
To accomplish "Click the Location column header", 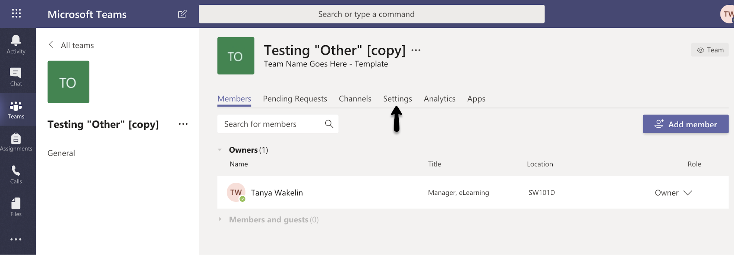I will click(x=540, y=164).
